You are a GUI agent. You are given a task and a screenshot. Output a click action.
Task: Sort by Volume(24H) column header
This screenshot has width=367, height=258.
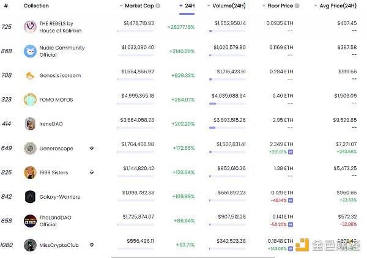tap(230, 6)
